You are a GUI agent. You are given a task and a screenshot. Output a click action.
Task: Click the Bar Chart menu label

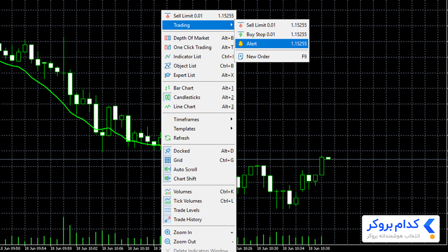click(184, 88)
